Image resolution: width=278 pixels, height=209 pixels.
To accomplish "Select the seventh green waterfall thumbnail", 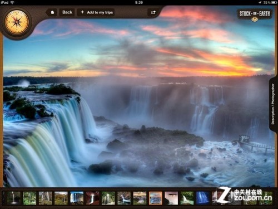I will [108, 198].
